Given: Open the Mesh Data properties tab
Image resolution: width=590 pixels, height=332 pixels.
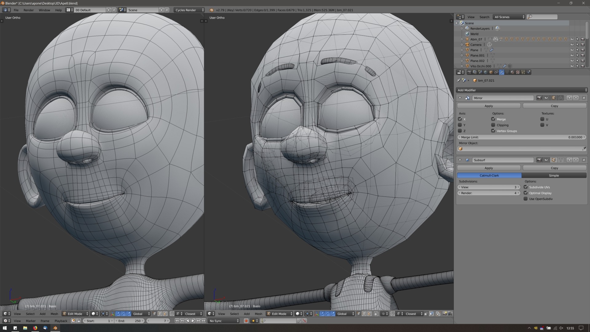Looking at the screenshot, I should point(507,72).
